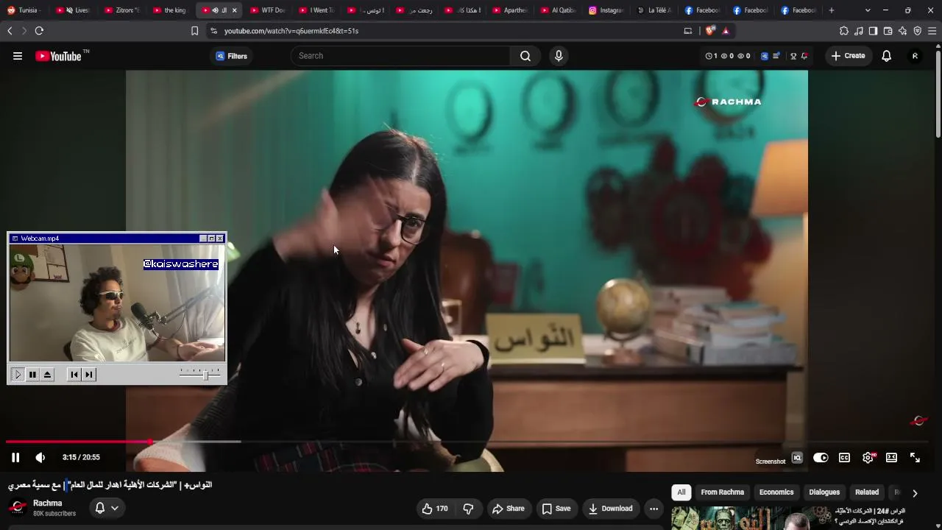Click the address bar URL
The width and height of the screenshot is (942, 530).
point(291,31)
